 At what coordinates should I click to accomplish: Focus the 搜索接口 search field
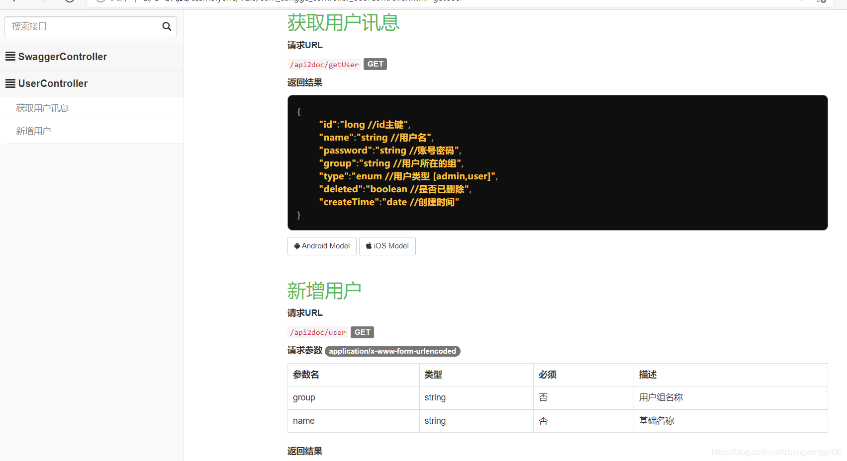click(91, 27)
